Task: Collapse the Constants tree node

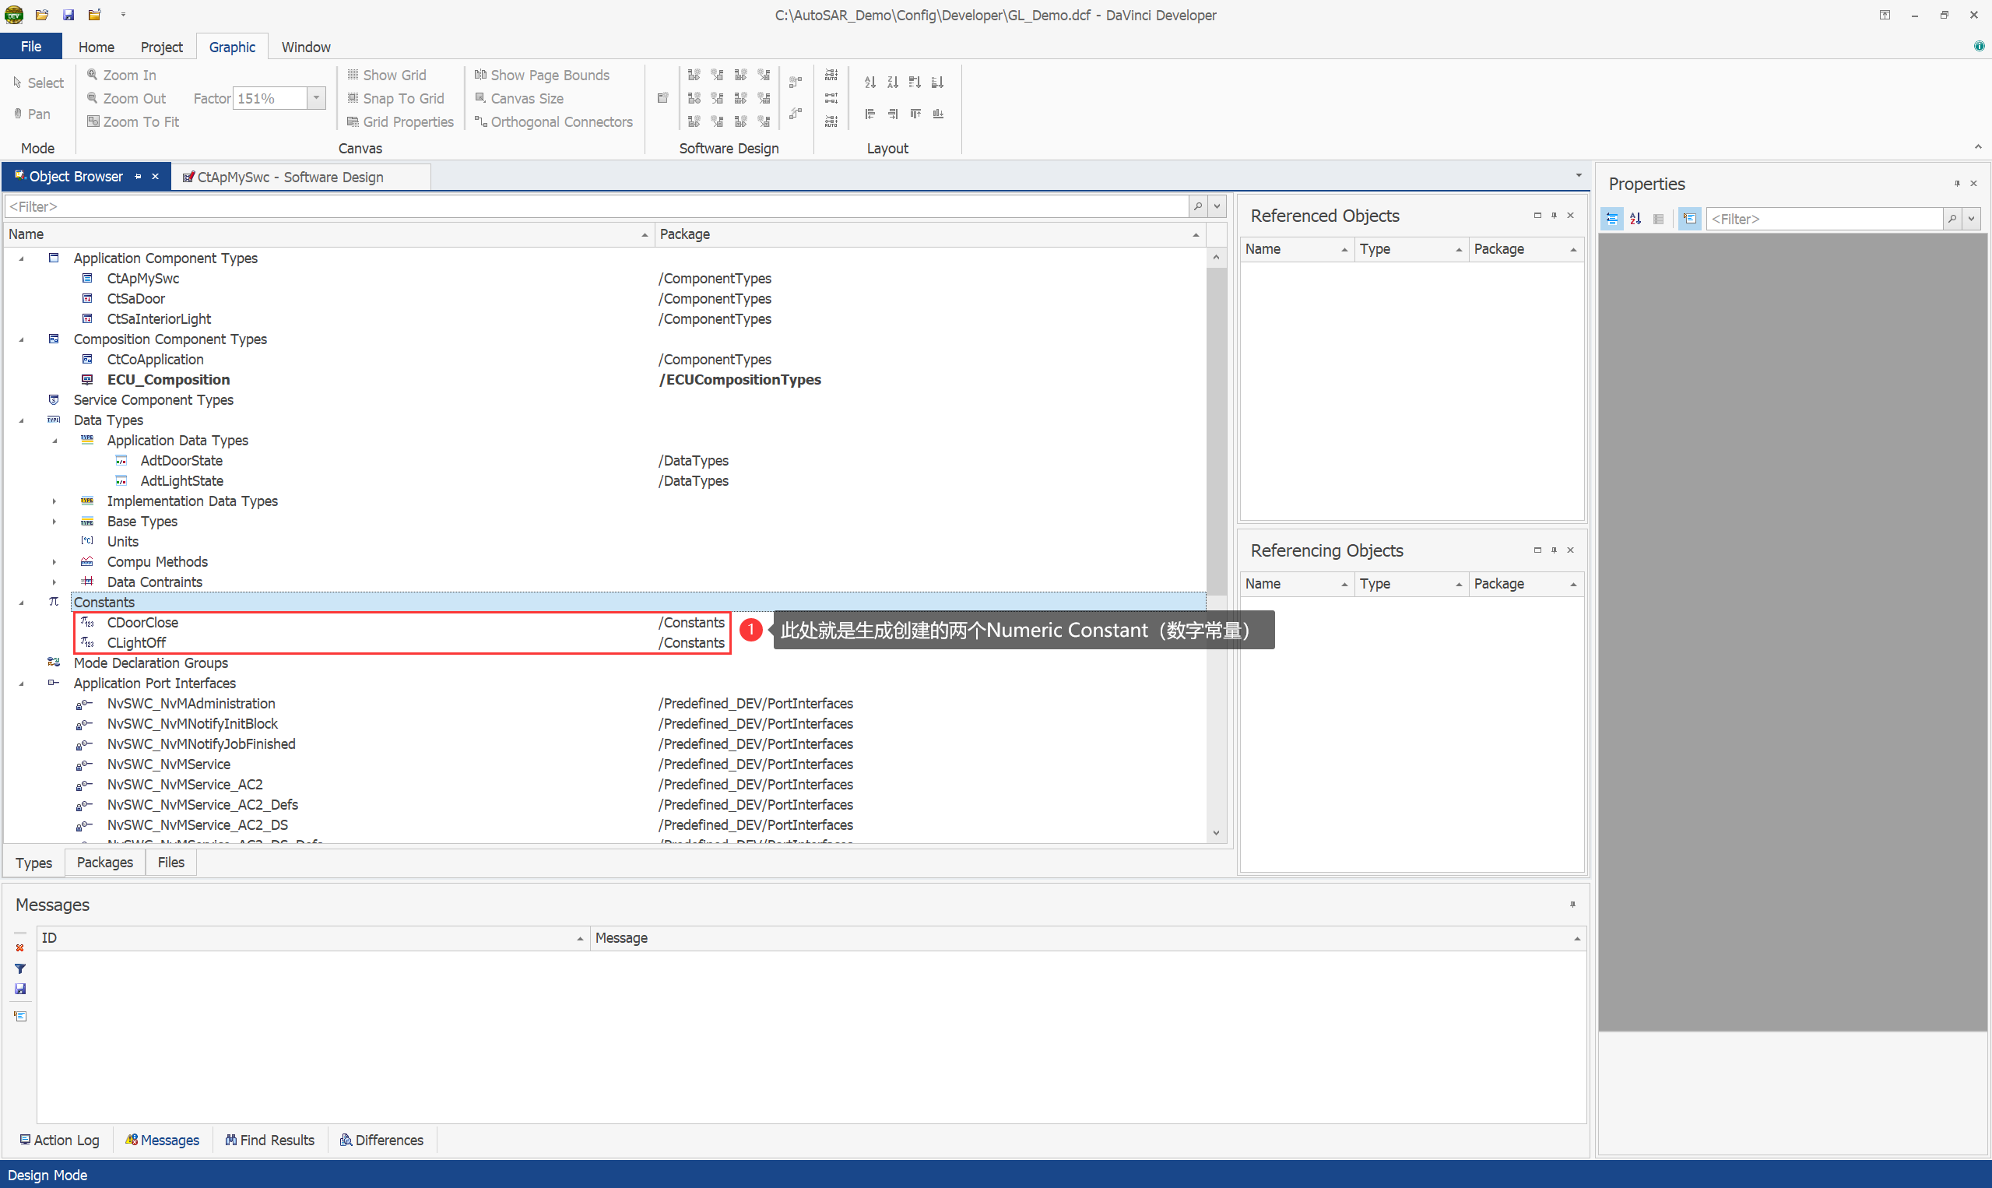Action: (x=22, y=603)
